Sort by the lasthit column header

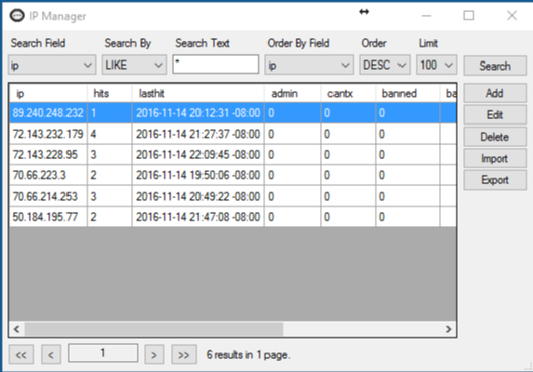tap(198, 93)
